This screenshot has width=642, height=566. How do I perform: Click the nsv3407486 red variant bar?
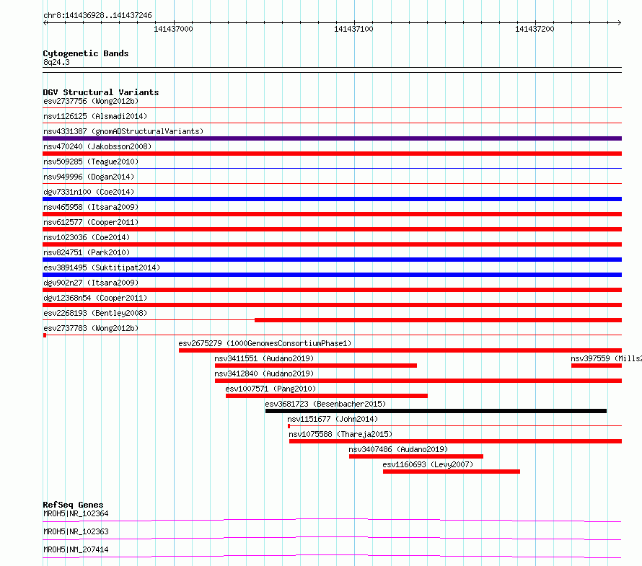click(x=416, y=456)
